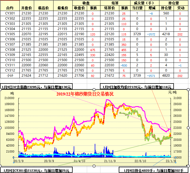
Task: Click the CY301价21230元 text box
Action: pyautogui.click(x=36, y=170)
